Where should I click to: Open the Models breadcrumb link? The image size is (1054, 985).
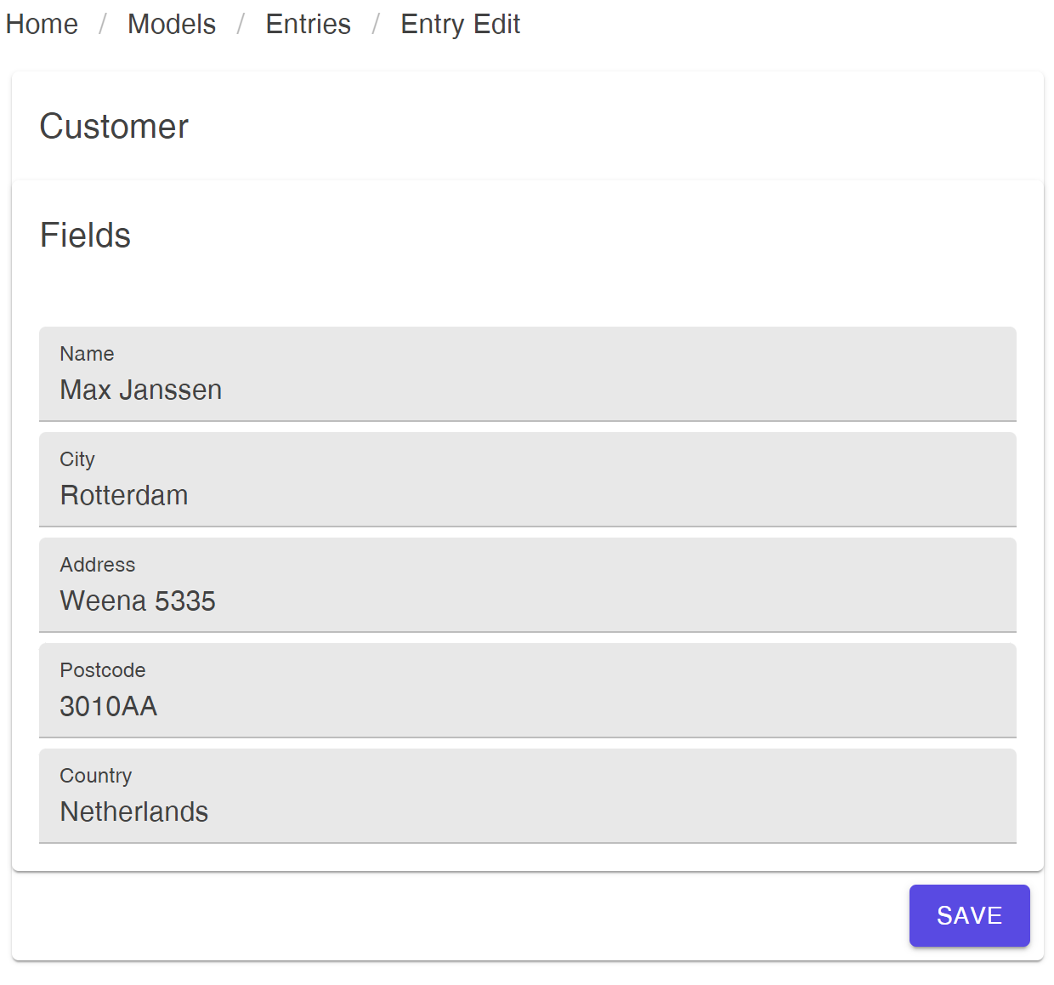(x=172, y=24)
